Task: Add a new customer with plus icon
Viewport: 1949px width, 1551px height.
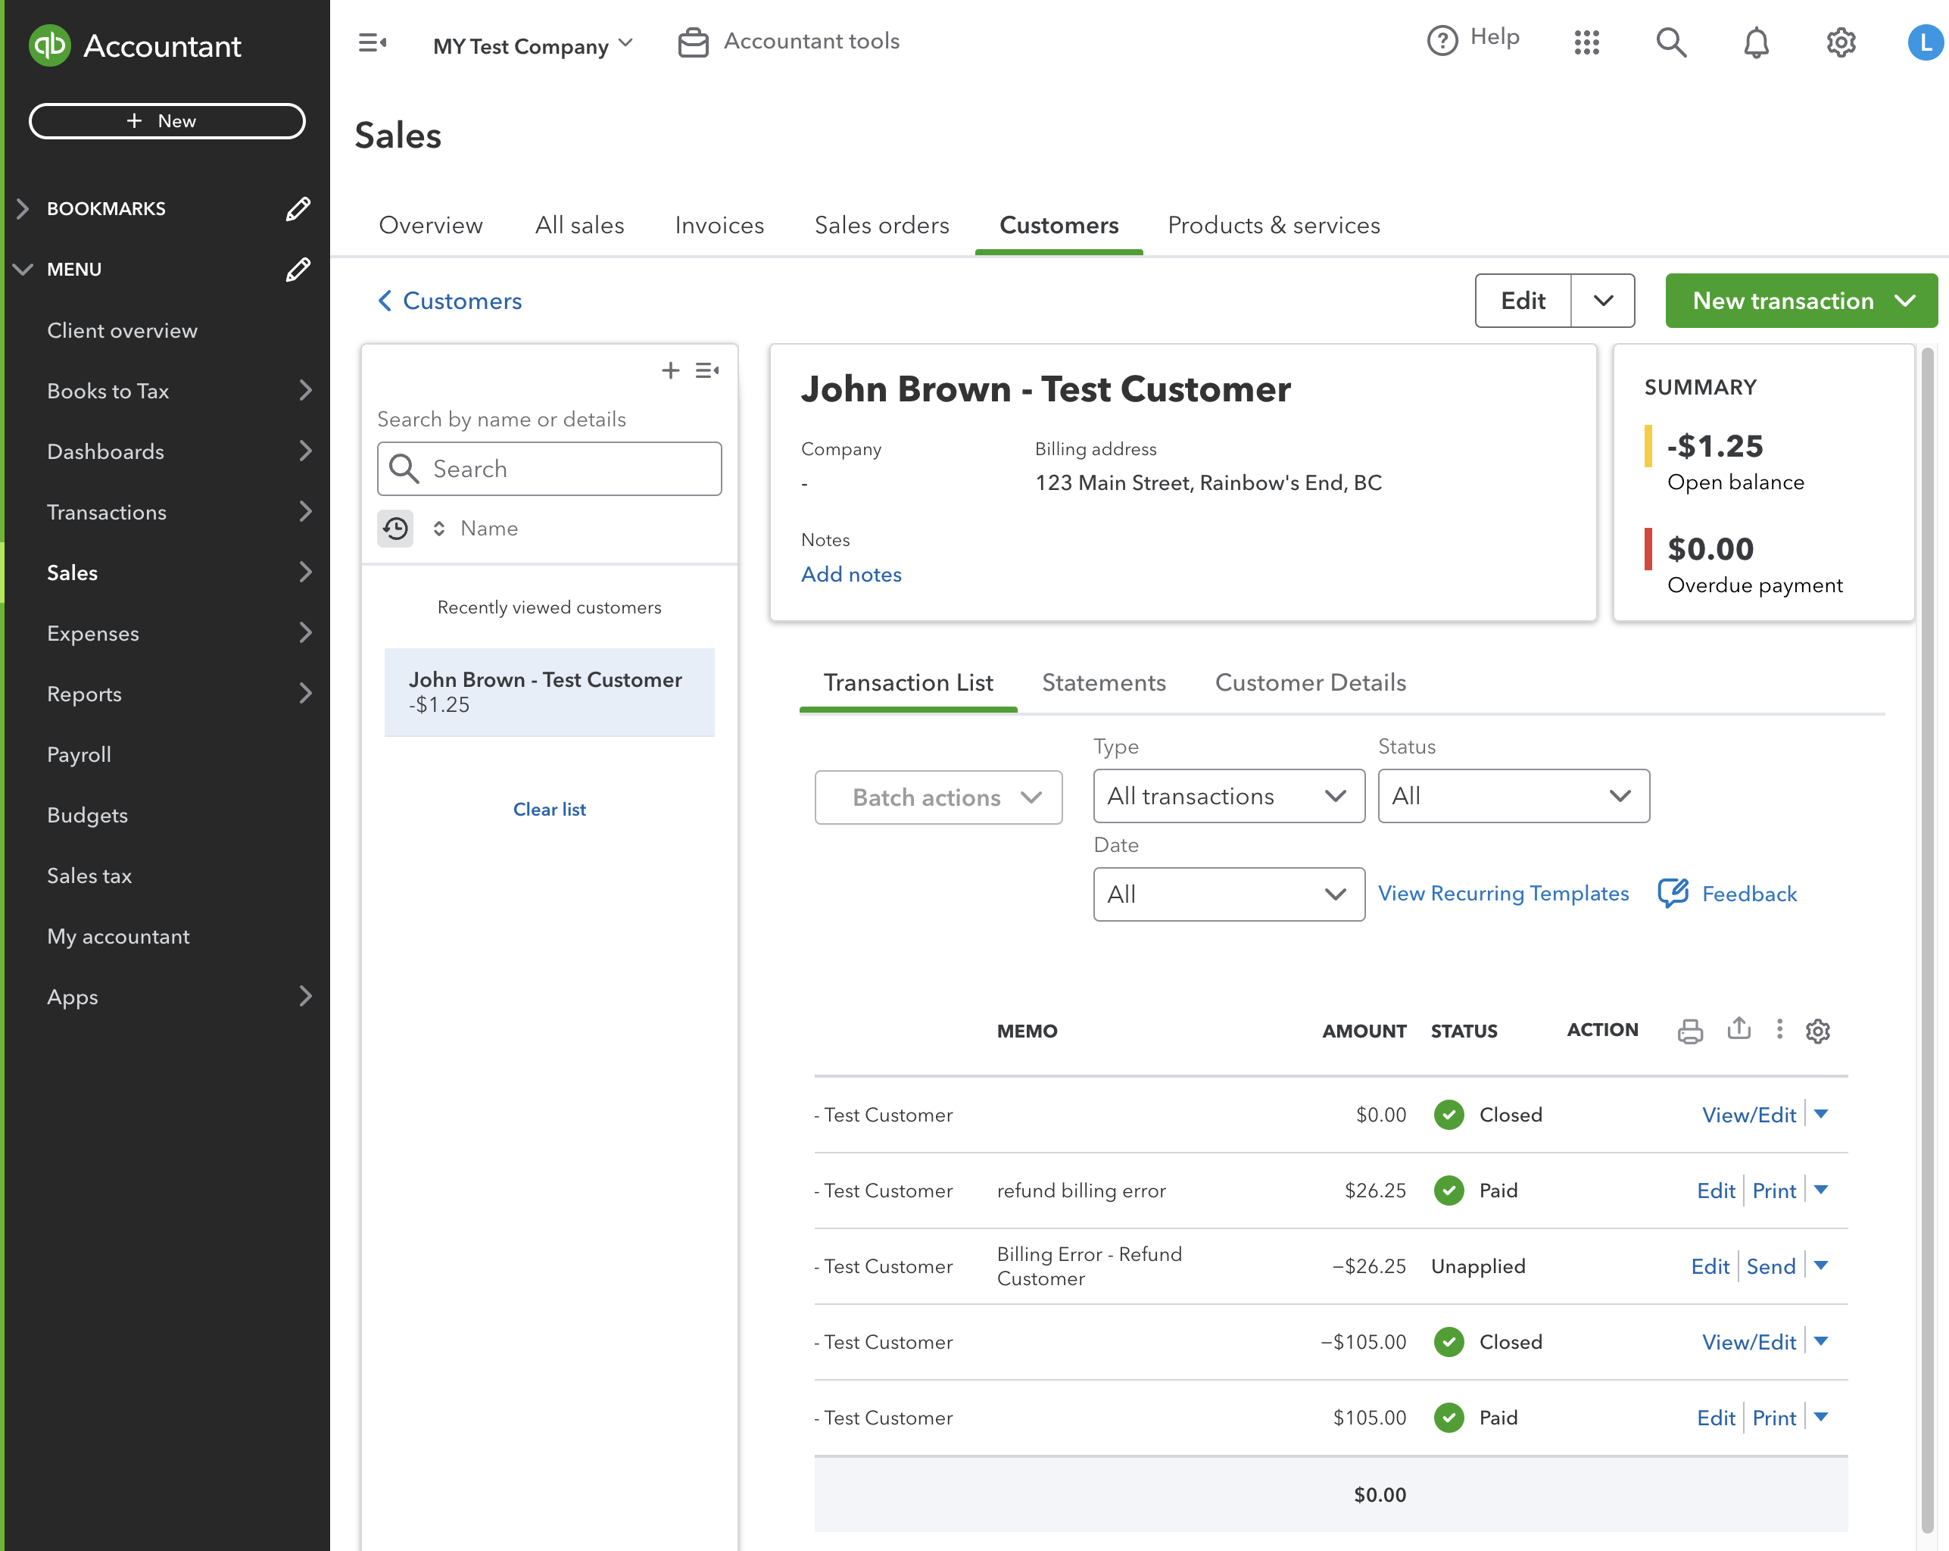Action: pos(671,370)
